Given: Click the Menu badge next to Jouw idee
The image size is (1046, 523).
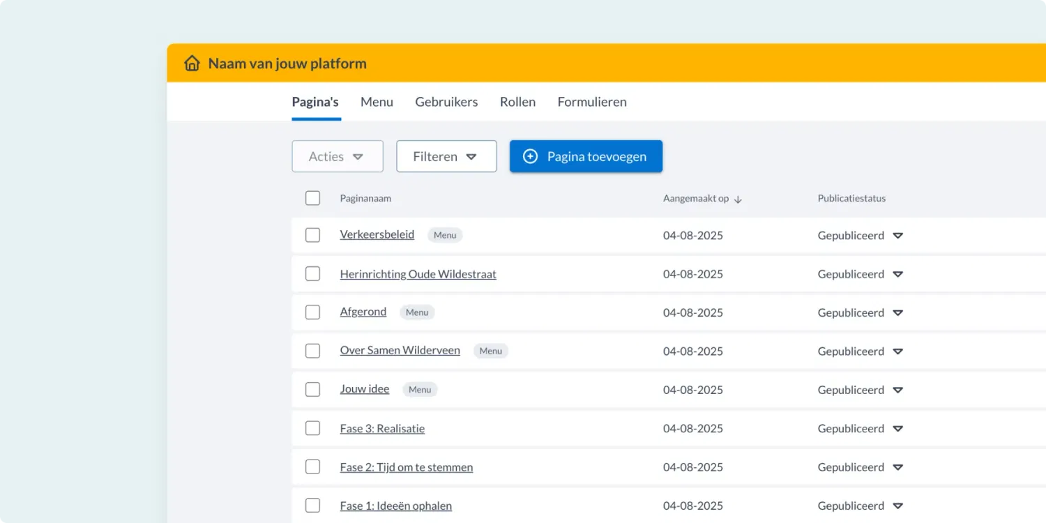Looking at the screenshot, I should [420, 390].
